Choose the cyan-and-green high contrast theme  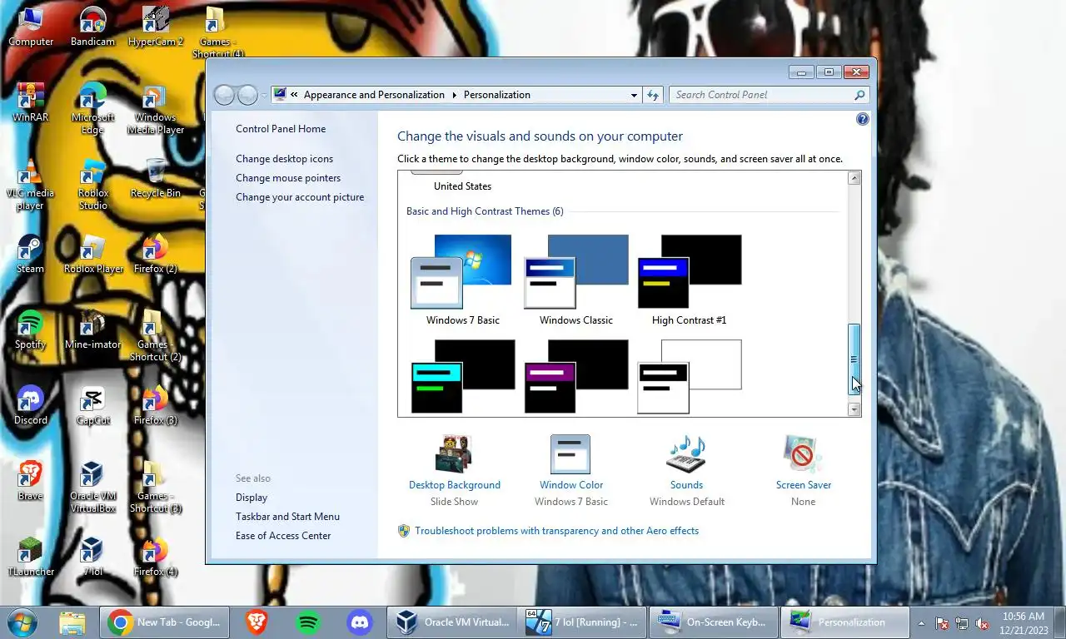coord(463,376)
